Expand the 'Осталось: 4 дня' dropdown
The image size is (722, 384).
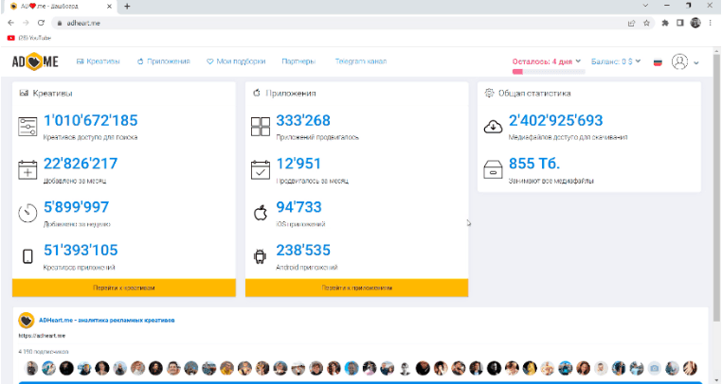[x=545, y=61]
